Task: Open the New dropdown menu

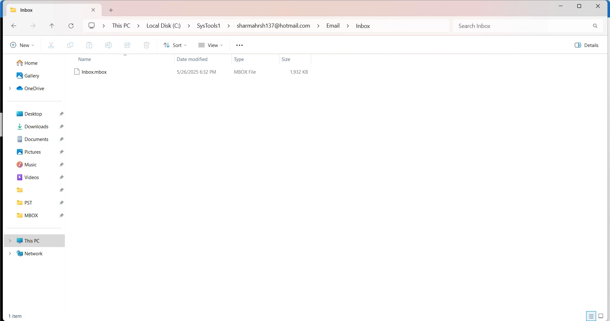Action: [22, 45]
